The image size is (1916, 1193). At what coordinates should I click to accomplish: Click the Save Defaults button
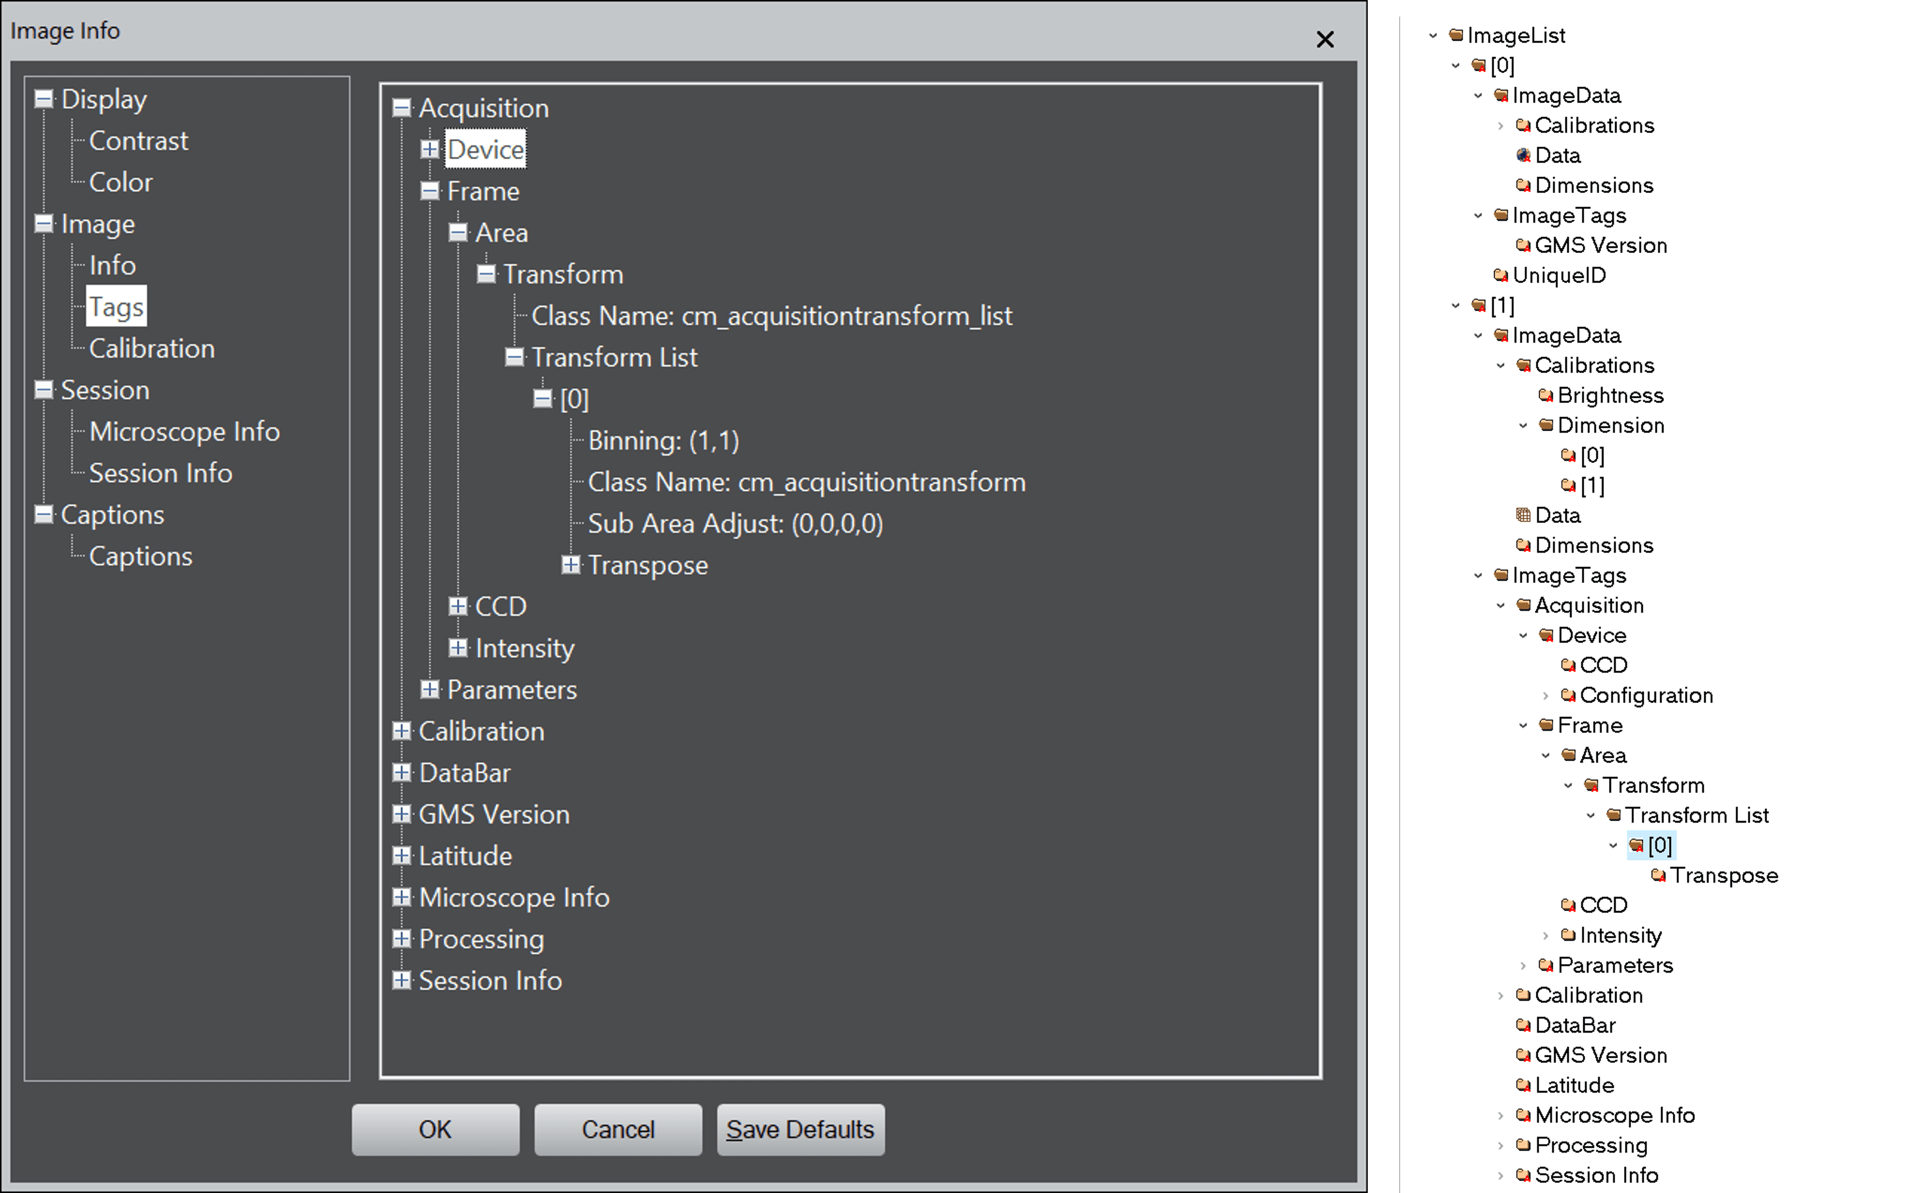pyautogui.click(x=801, y=1130)
